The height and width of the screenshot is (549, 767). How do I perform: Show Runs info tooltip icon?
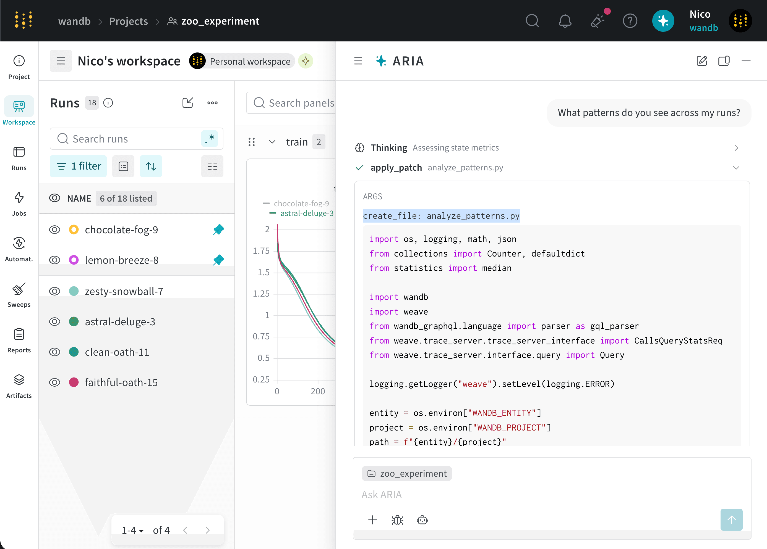click(108, 103)
